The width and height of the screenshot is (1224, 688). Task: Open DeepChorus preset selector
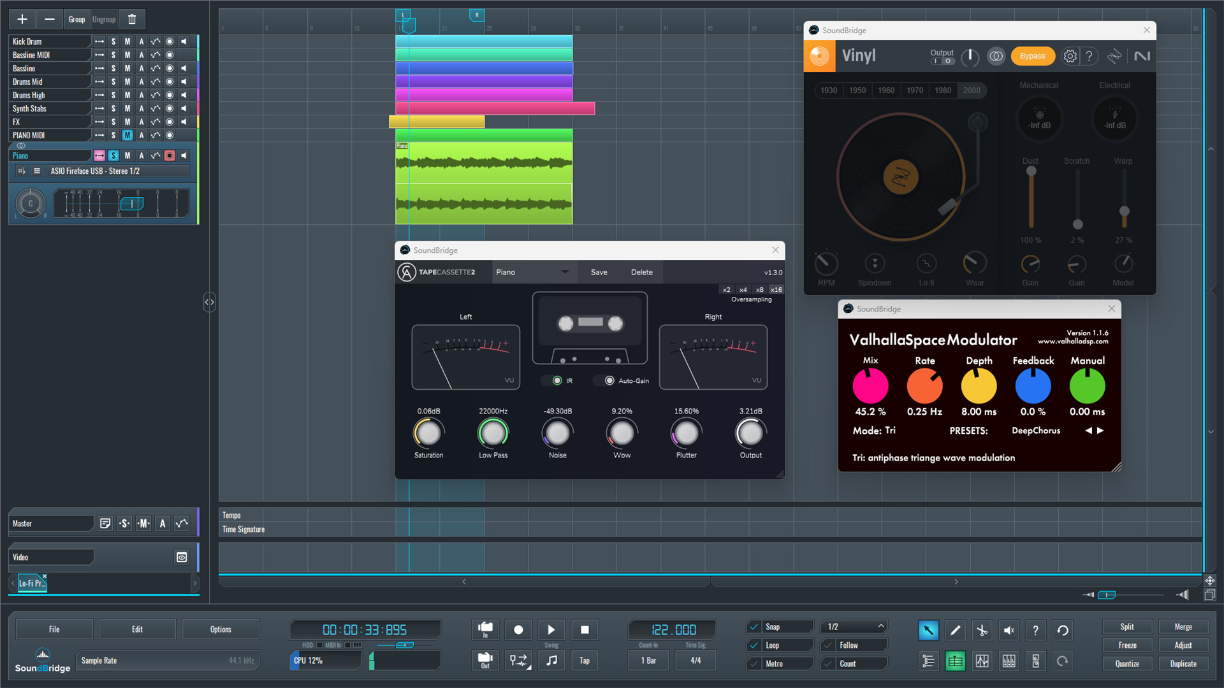1036,431
